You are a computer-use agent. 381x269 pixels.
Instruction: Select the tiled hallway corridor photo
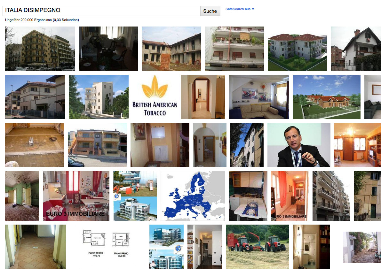[x=36, y=247]
